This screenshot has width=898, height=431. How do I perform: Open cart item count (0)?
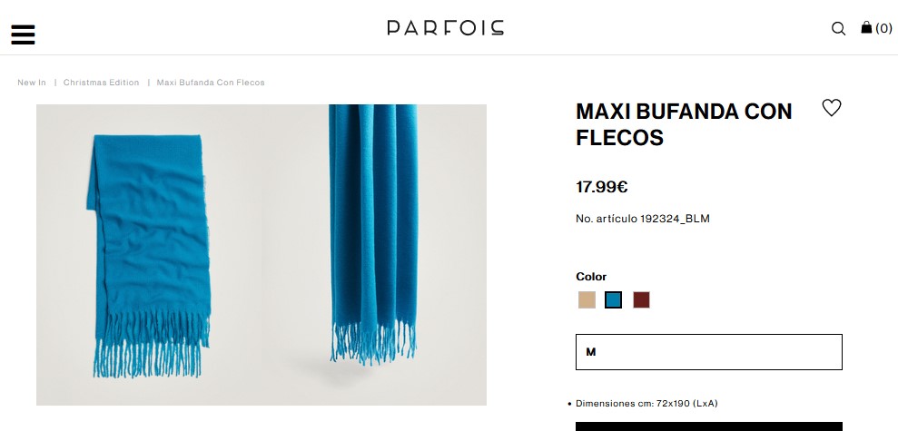(x=883, y=28)
